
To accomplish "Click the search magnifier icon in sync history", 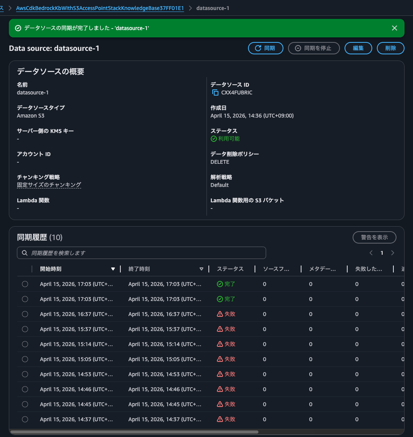I will (x=25, y=253).
